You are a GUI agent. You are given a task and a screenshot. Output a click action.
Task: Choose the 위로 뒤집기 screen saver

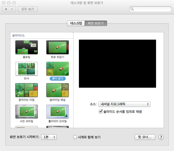(58, 47)
